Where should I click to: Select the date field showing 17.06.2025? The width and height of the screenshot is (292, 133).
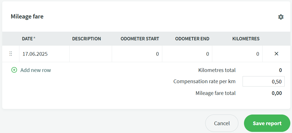point(44,54)
